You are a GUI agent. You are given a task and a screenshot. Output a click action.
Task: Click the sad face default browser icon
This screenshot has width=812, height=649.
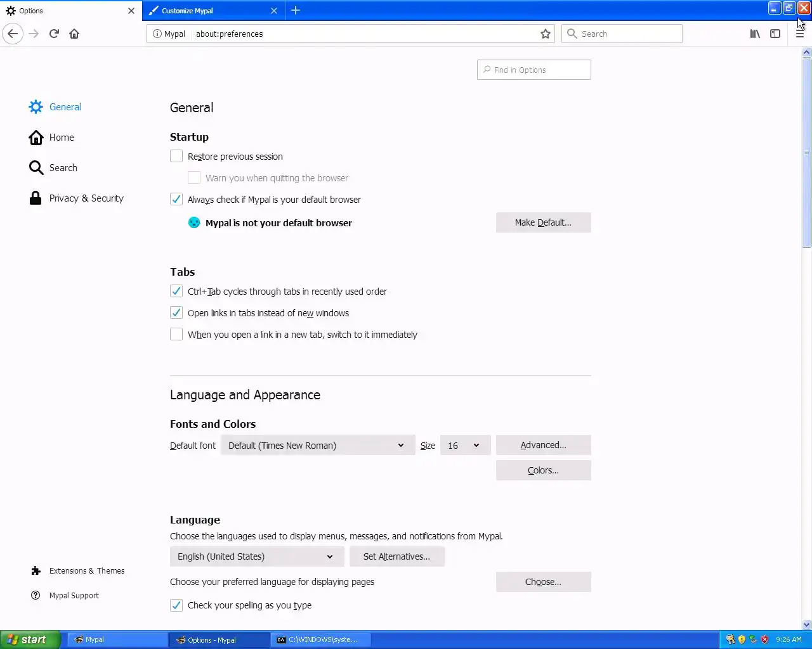[x=194, y=222]
